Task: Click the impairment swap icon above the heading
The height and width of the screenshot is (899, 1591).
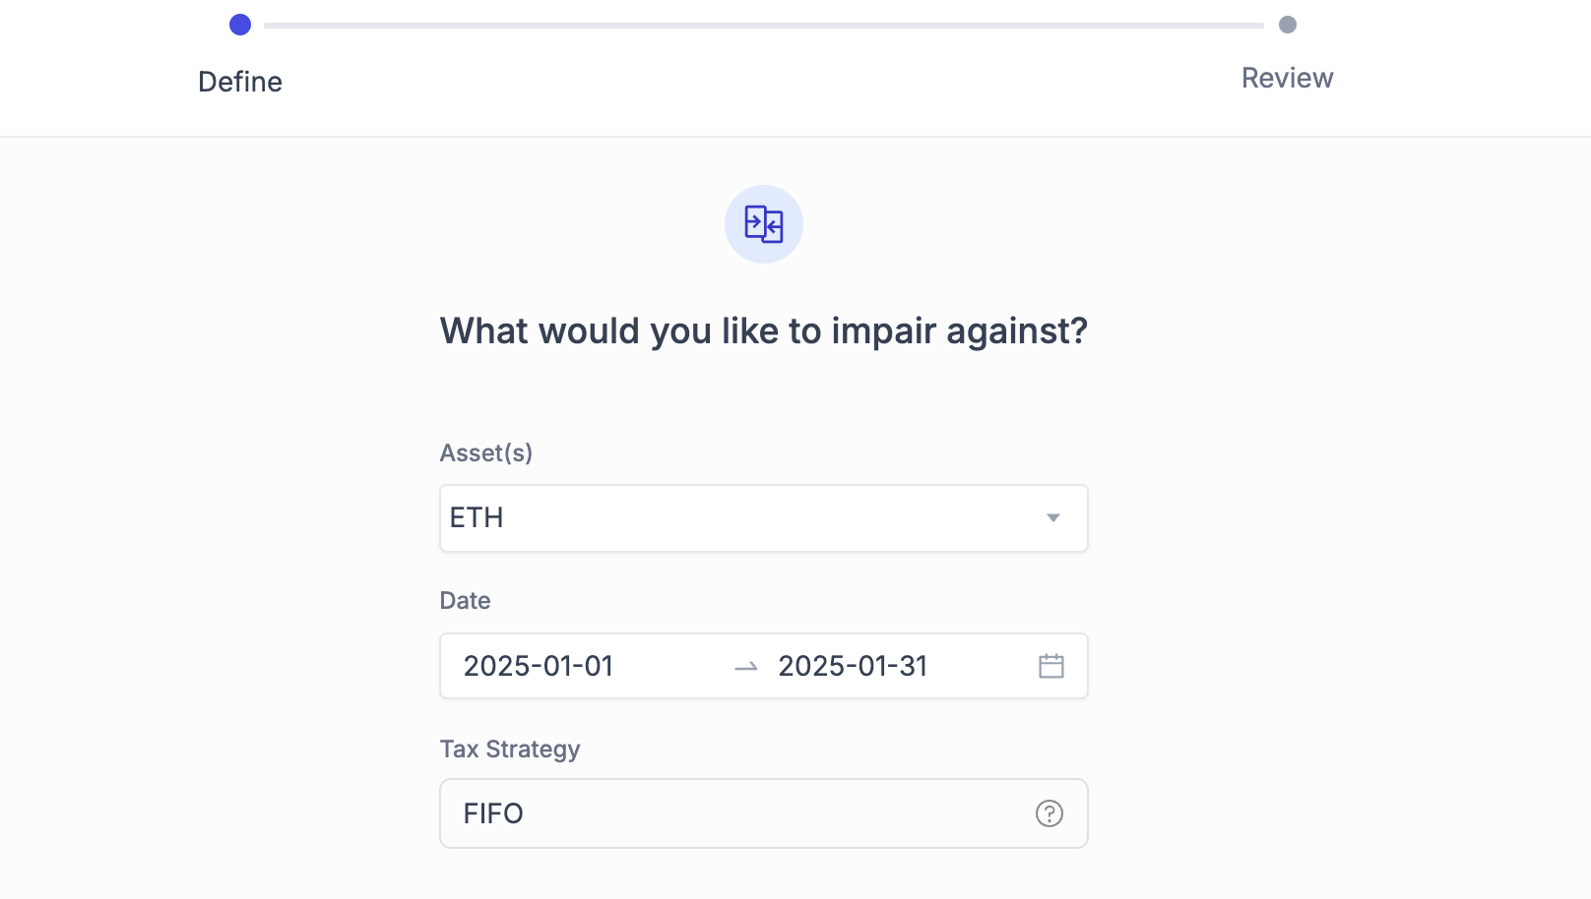Action: point(764,224)
